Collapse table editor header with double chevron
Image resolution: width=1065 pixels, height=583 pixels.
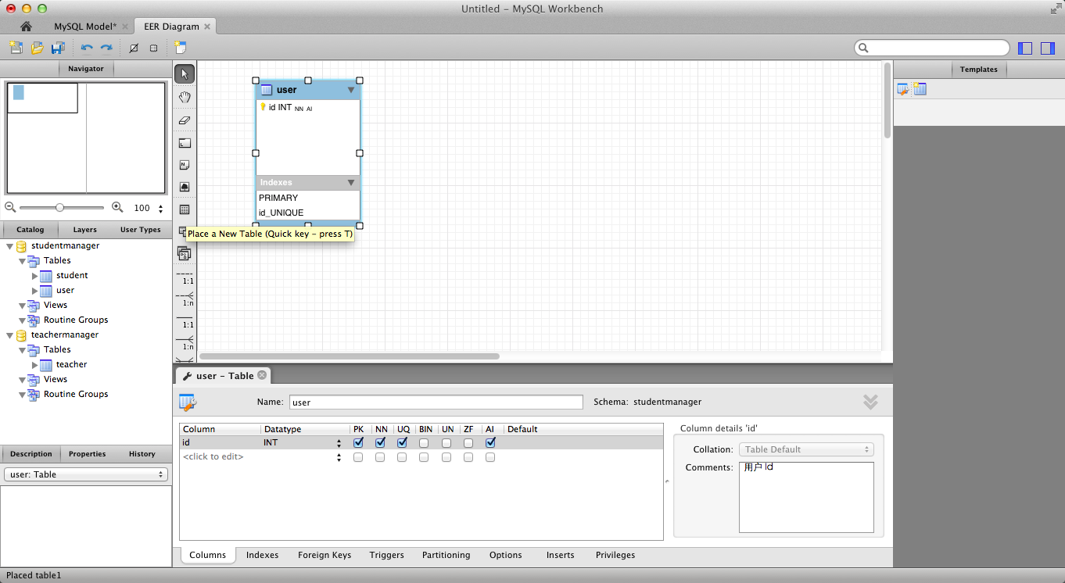click(870, 402)
